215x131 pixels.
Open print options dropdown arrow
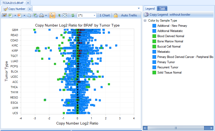46,15
